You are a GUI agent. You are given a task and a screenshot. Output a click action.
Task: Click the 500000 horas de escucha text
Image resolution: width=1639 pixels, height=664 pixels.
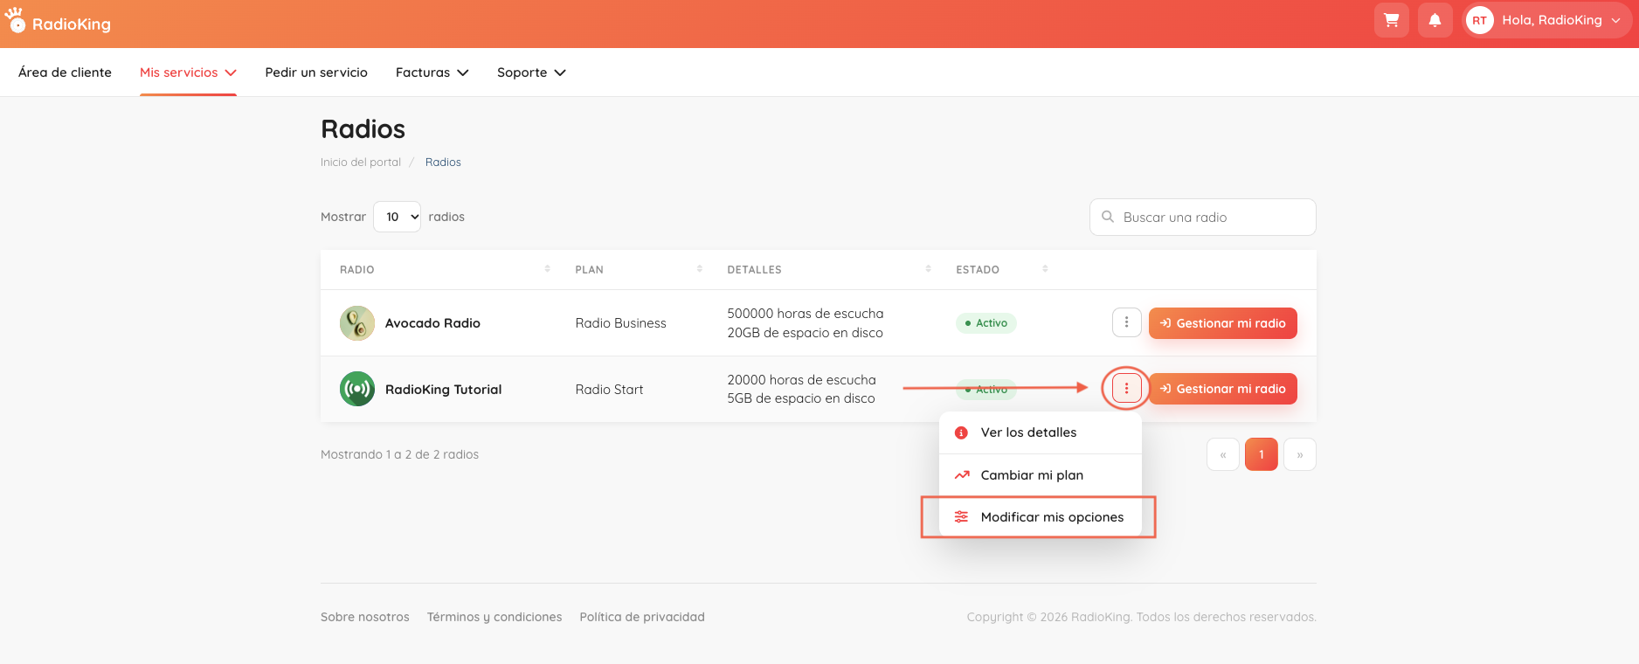(x=806, y=314)
